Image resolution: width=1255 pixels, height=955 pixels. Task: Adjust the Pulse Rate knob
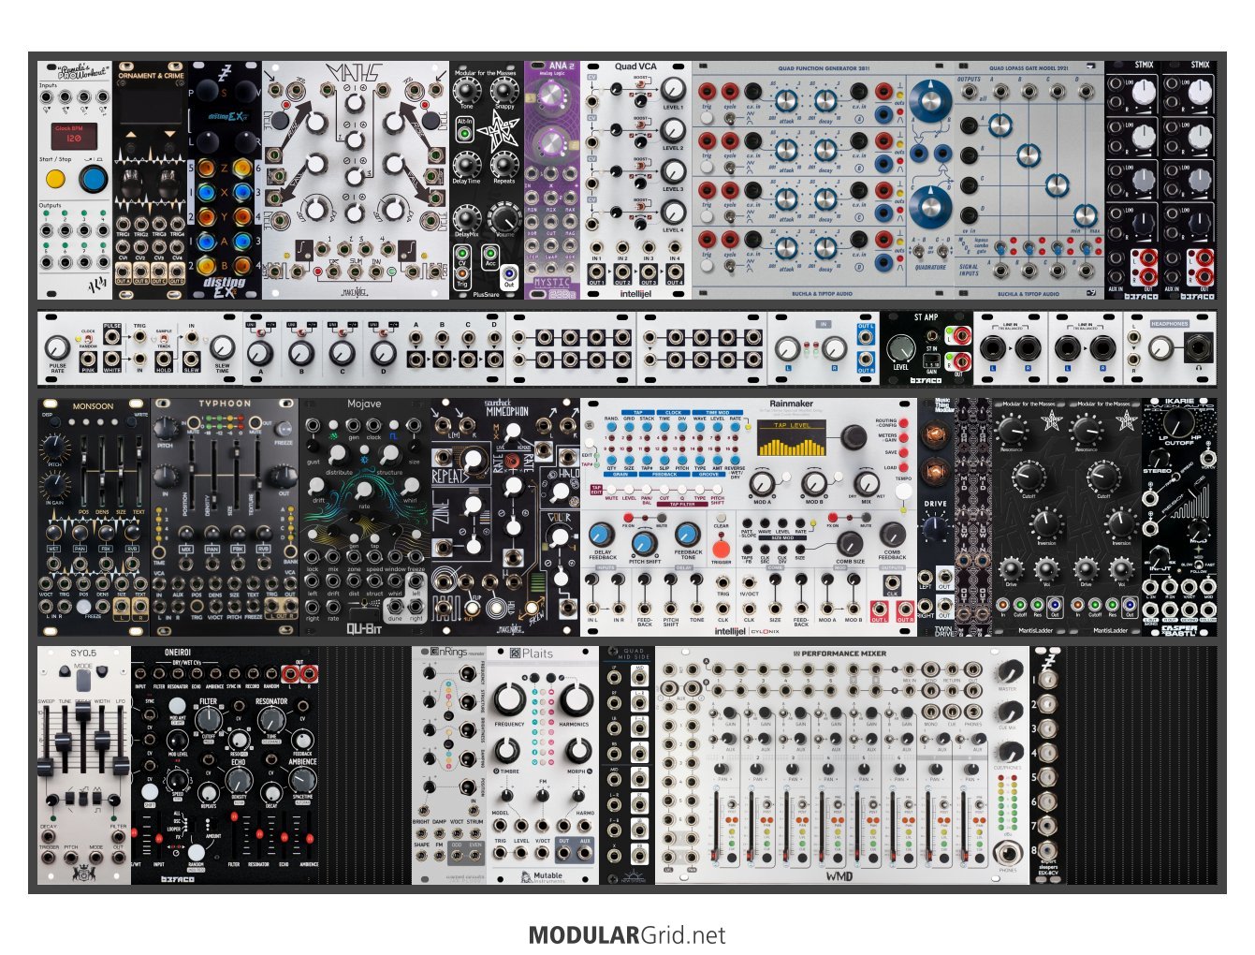click(58, 348)
